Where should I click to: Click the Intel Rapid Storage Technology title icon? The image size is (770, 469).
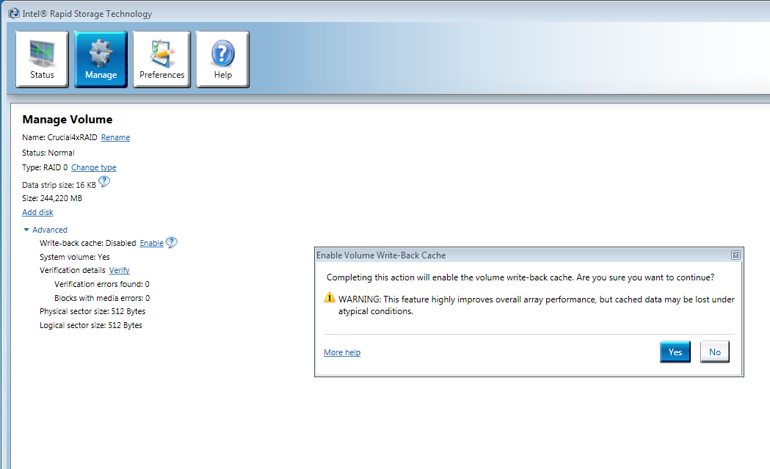14,14
